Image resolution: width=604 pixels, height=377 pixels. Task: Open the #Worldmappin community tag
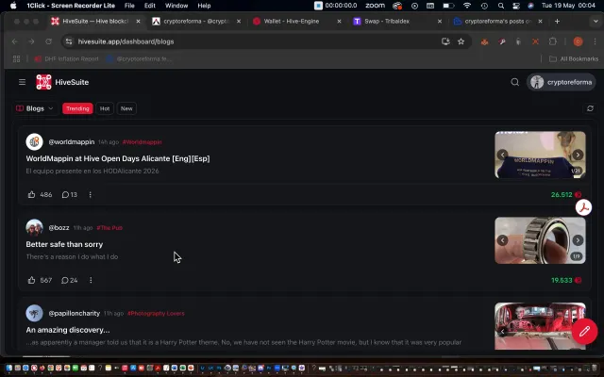[x=142, y=142]
